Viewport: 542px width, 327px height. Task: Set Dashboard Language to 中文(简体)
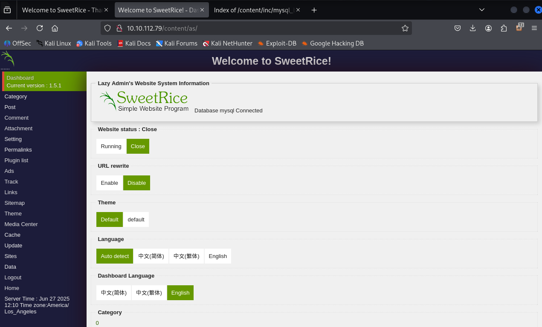113,293
